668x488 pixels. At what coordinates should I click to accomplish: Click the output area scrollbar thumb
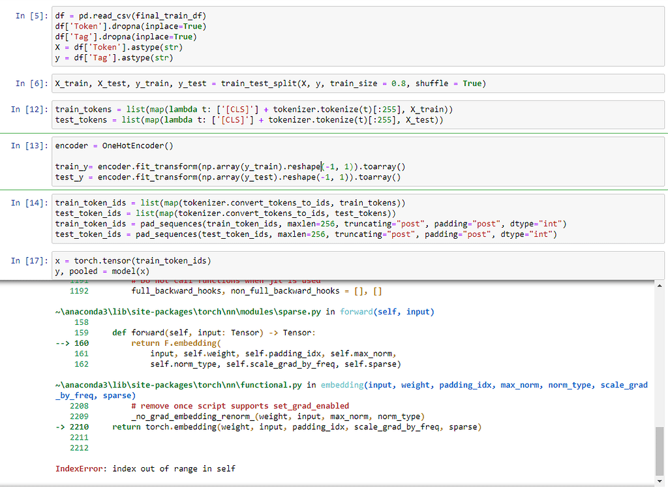660,451
